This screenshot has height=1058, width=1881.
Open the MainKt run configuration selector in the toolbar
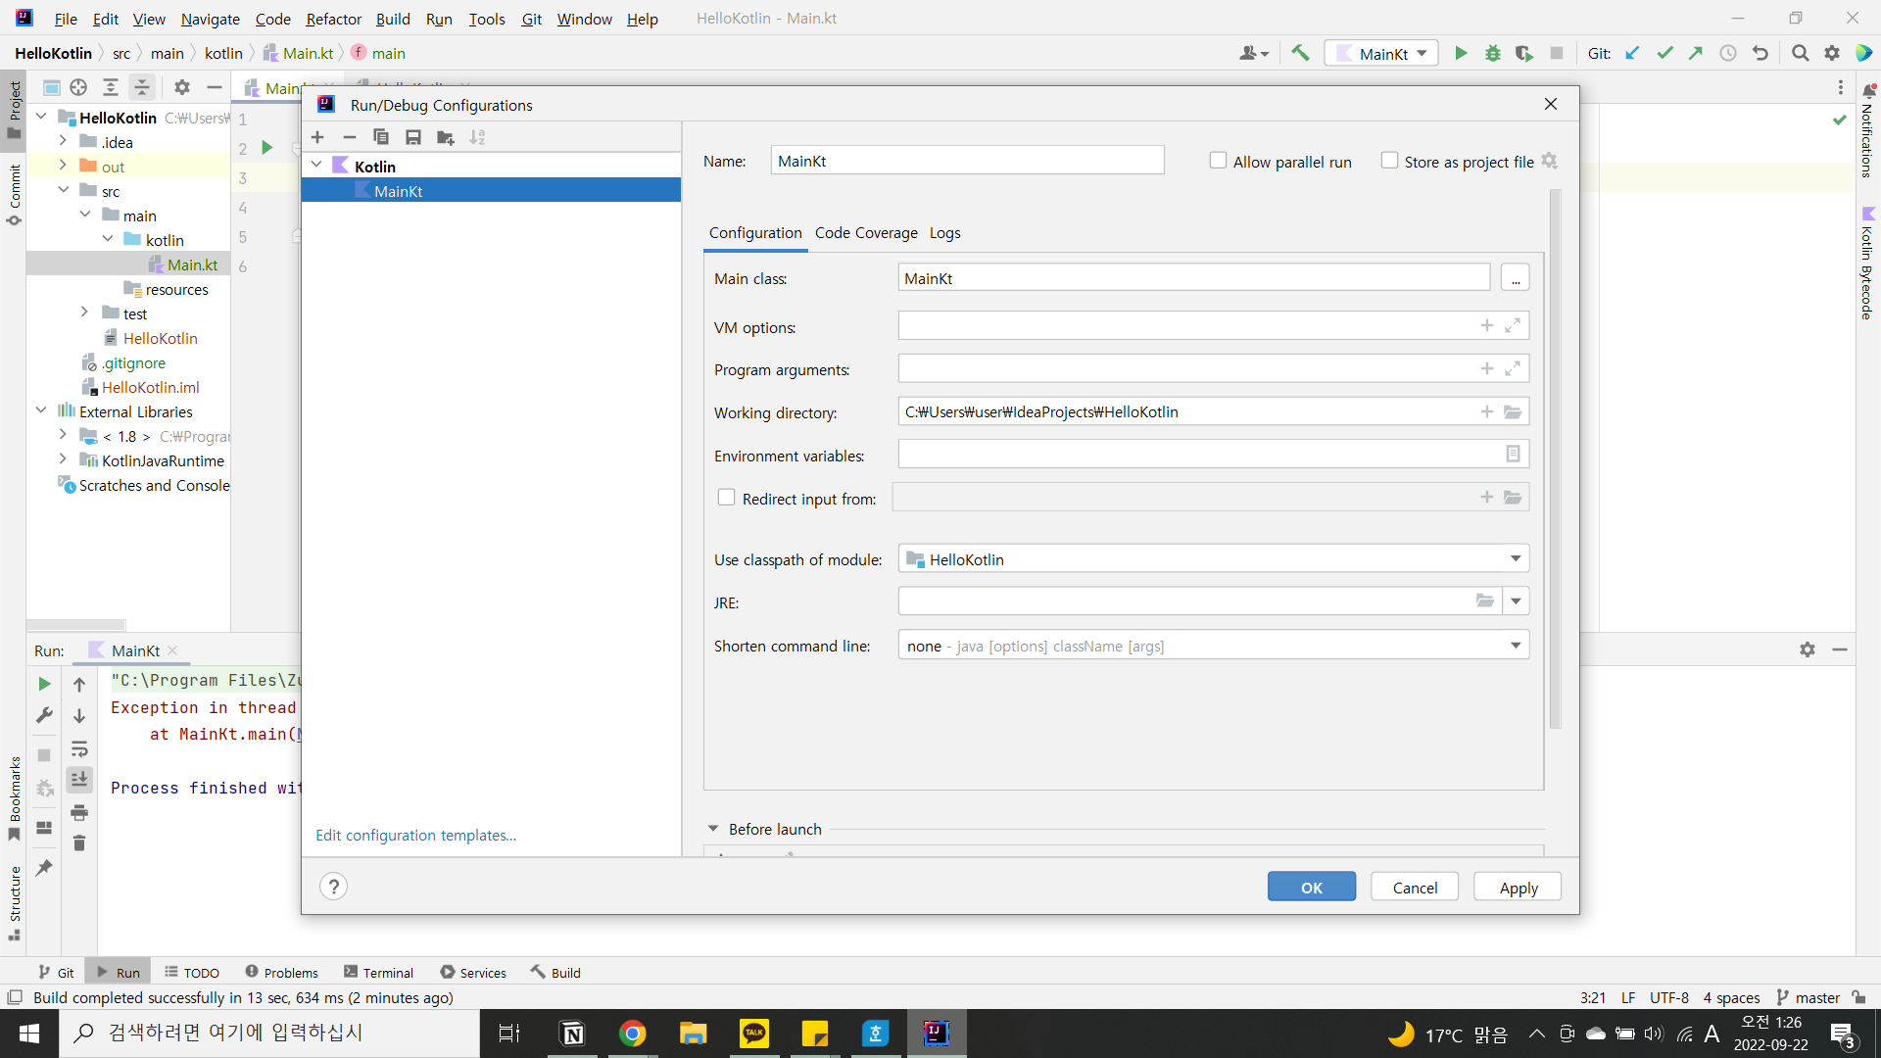pyautogui.click(x=1381, y=53)
